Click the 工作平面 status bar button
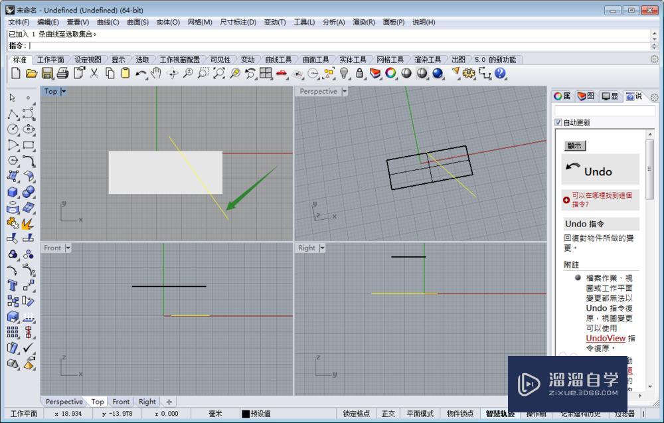Screen dimensions: 664x423 pyautogui.click(x=24, y=414)
